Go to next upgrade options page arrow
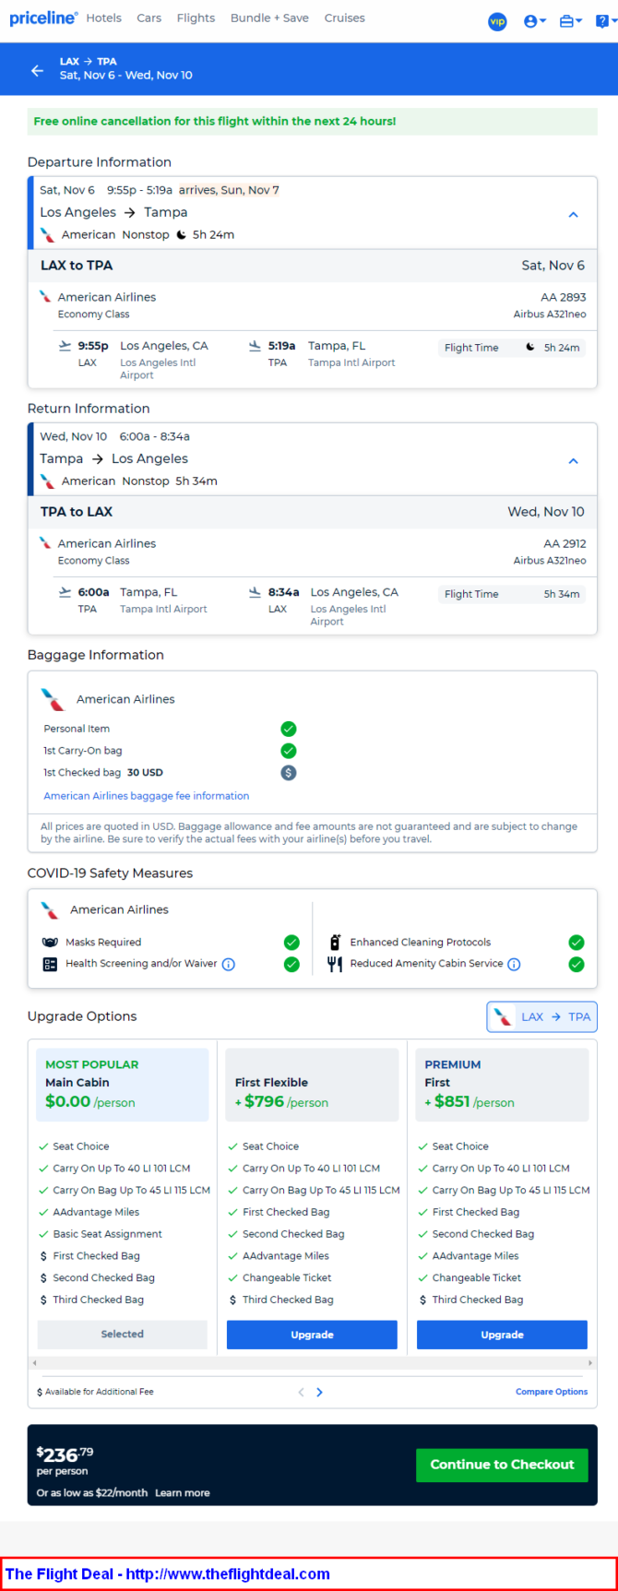Image resolution: width=618 pixels, height=1591 pixels. click(319, 1393)
